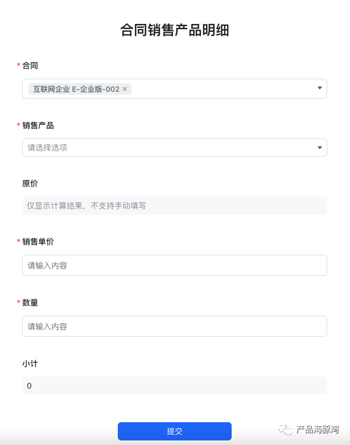Click the WeChat logo icon

tap(285, 430)
